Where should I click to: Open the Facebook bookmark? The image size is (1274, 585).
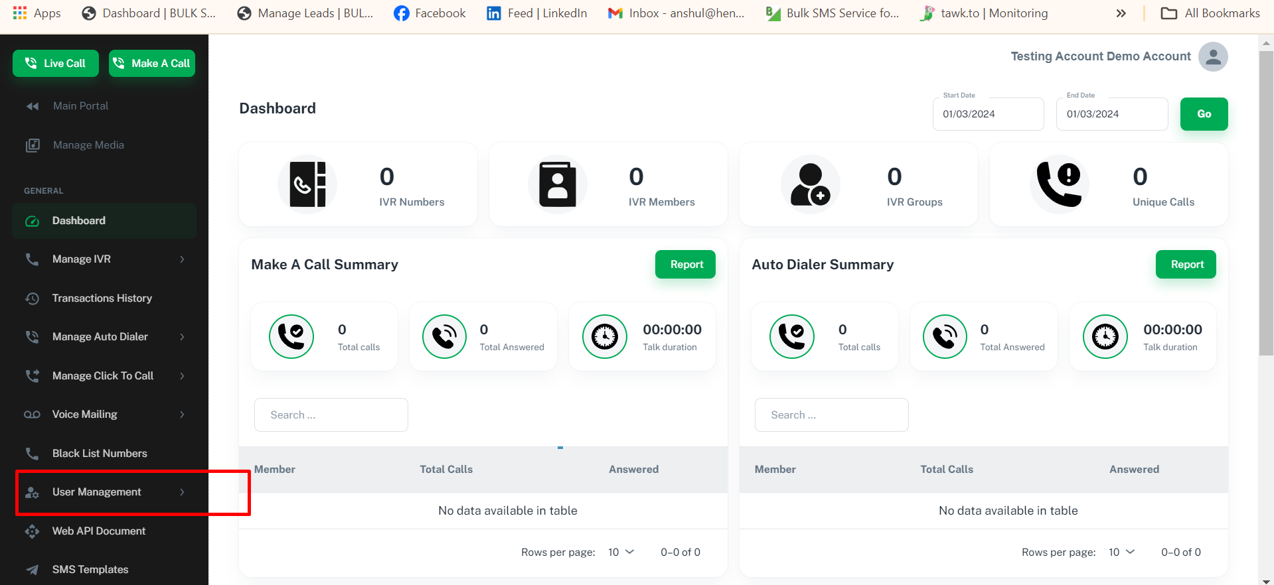click(x=430, y=13)
